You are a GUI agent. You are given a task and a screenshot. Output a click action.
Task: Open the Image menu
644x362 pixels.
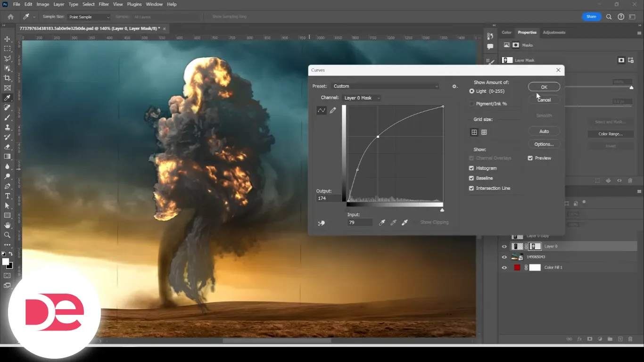point(43,4)
